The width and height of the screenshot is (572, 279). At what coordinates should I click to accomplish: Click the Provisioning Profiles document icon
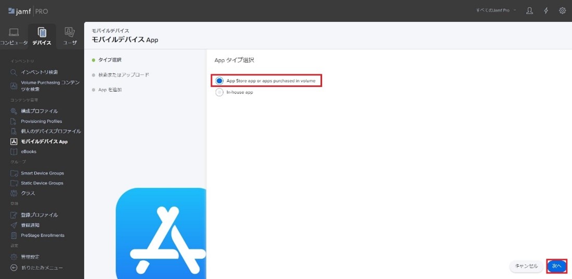pos(14,121)
